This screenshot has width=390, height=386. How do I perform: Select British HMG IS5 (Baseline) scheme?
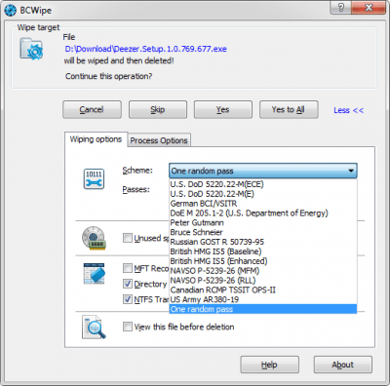[263, 251]
